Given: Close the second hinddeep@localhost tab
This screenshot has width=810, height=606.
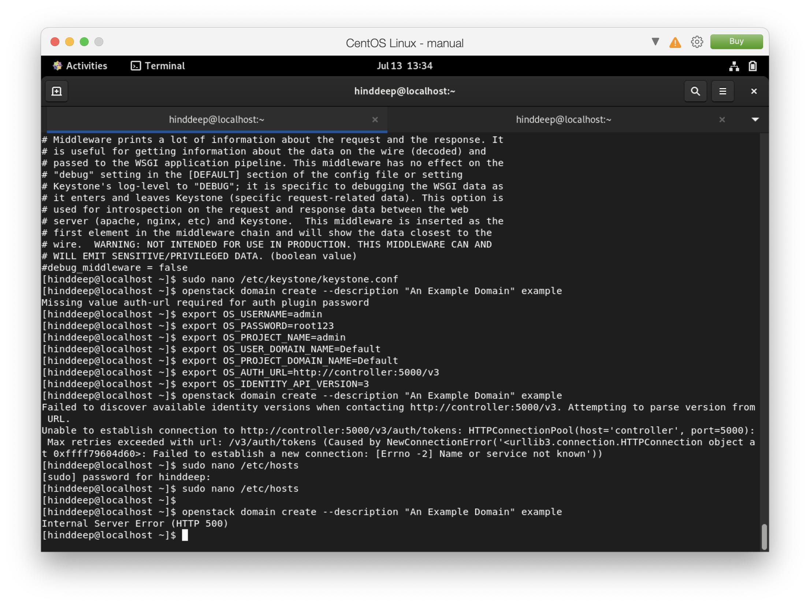Looking at the screenshot, I should tap(722, 120).
